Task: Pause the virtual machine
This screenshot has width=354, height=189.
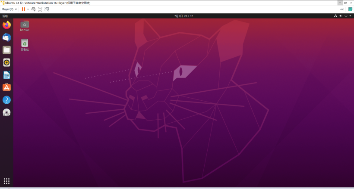Action: [x=23, y=9]
